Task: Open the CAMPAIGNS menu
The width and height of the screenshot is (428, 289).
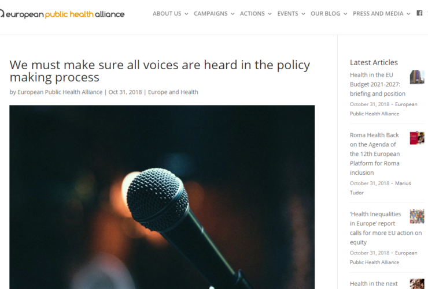Action: point(211,14)
